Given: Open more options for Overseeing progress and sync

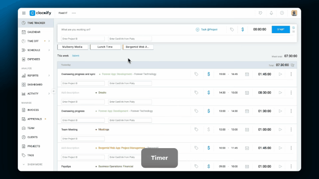Looking at the screenshot, I should (x=291, y=74).
